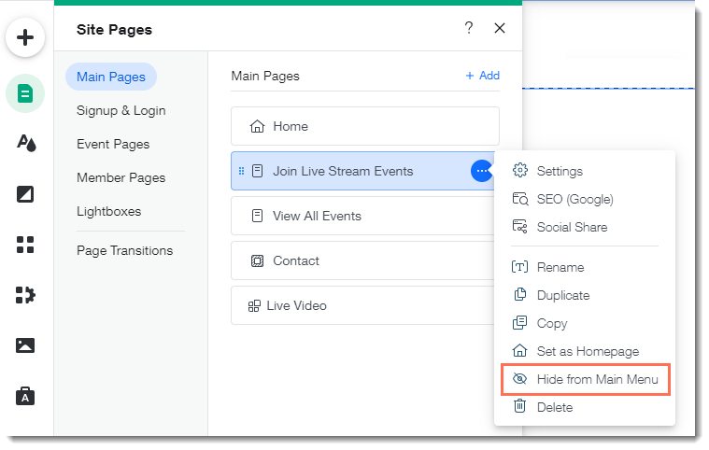
Task: Click the drag handle on Join Live Stream Events
Action: click(241, 171)
